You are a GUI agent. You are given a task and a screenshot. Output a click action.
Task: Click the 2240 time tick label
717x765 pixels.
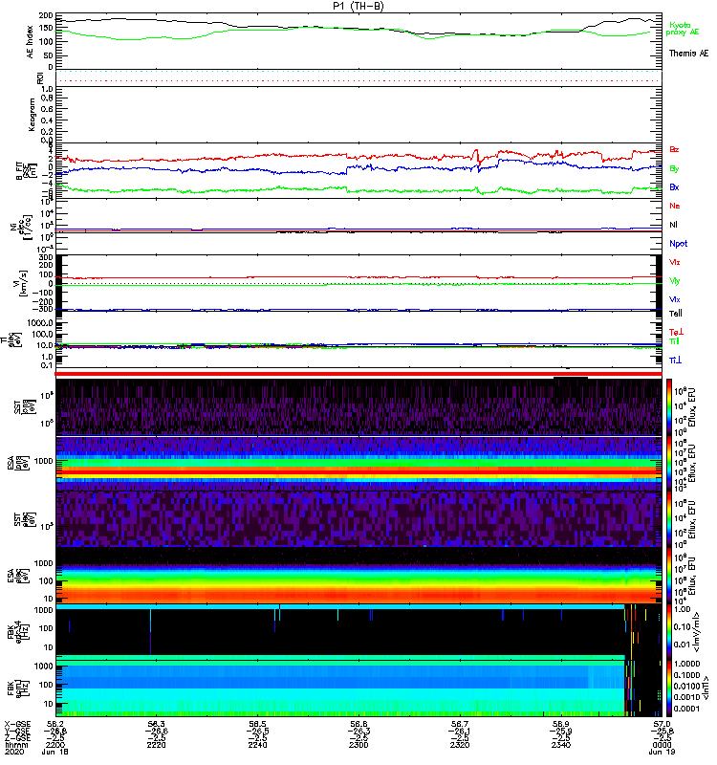coord(257,745)
